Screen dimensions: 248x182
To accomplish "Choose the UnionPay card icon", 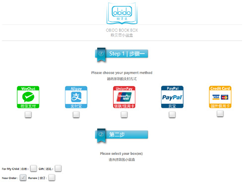I will coord(124,97).
